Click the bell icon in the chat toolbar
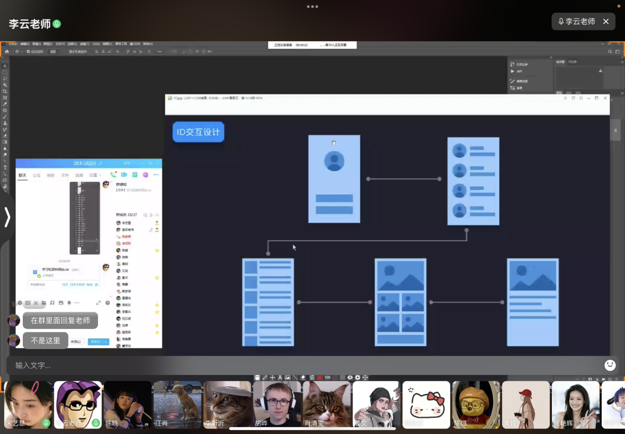 point(69,303)
